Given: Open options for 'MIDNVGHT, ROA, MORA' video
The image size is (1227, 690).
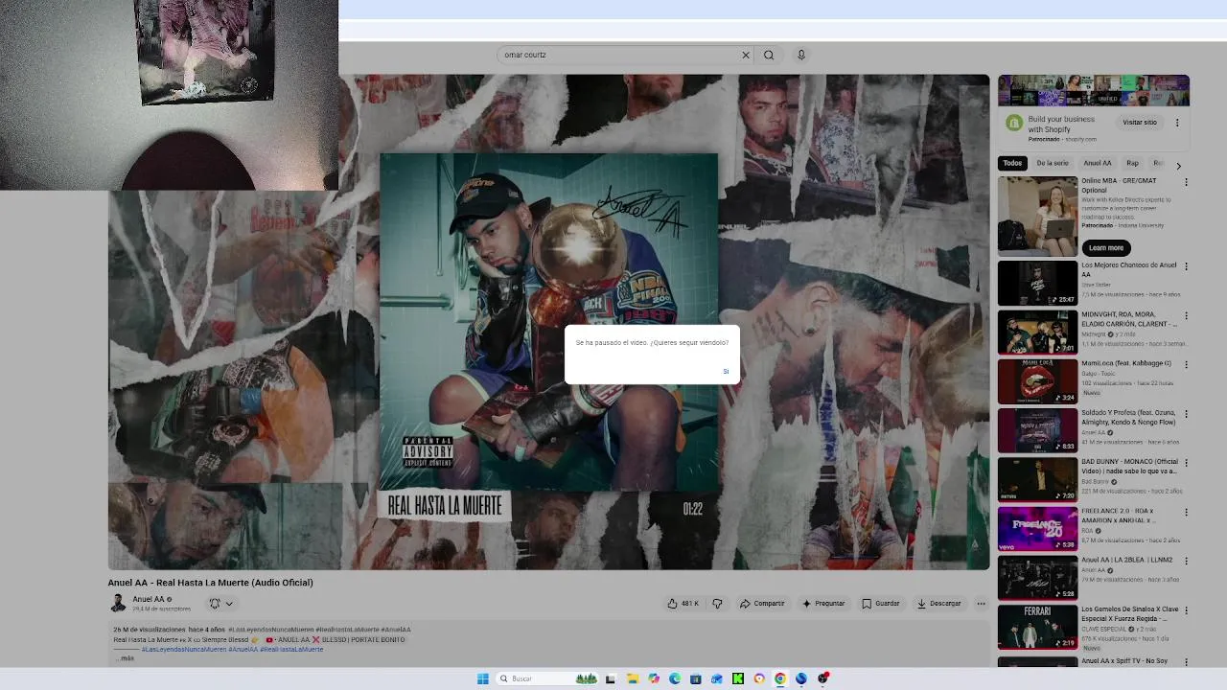Looking at the screenshot, I should [1186, 315].
